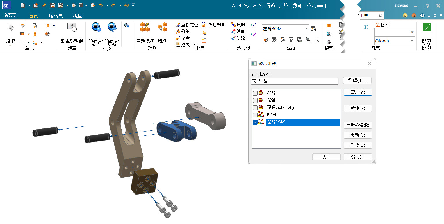The height and width of the screenshot is (224, 444).
Task: Check the 左臂 configuration checkbox
Action: click(255, 100)
